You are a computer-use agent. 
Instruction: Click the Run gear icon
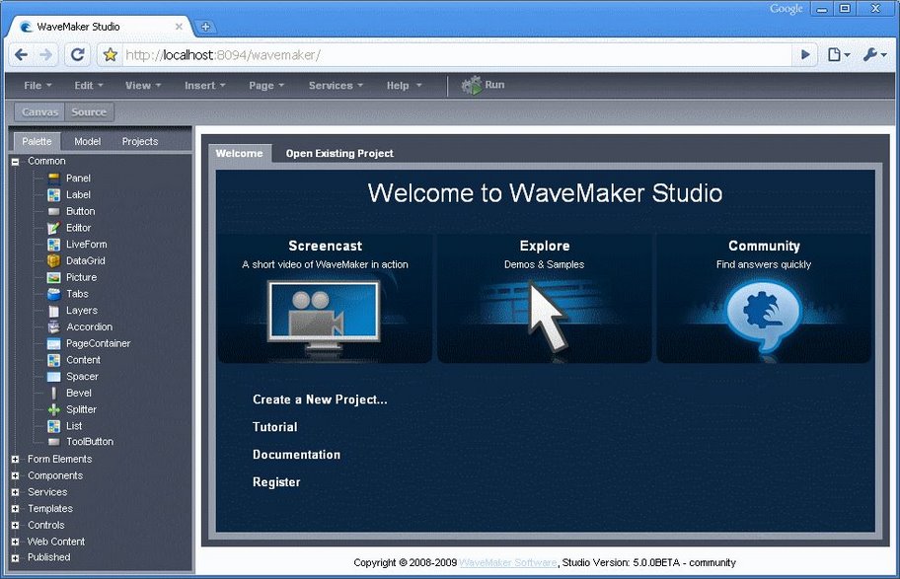pos(471,86)
